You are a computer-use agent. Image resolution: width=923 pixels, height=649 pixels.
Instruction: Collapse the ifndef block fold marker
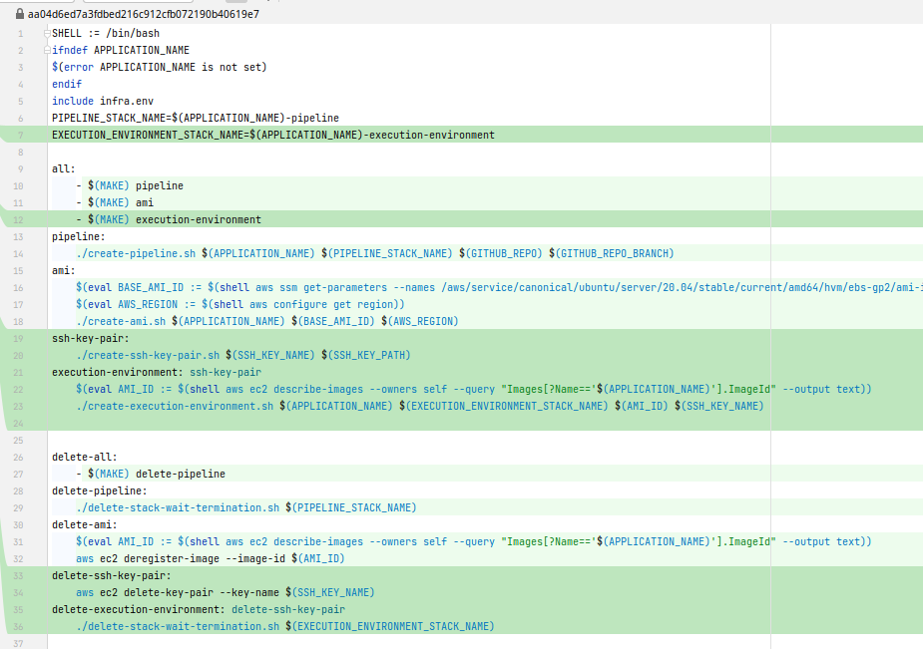click(x=47, y=50)
